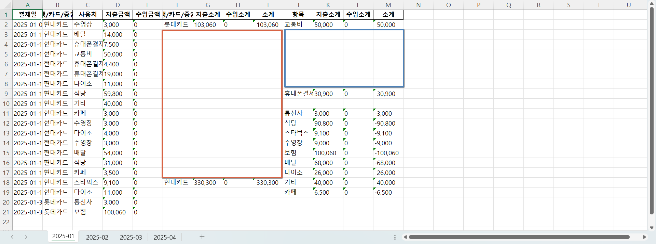Screen dimensions: 656x244
Task: Switch to the 2025-02 sheet tab
Action: pyautogui.click(x=97, y=237)
